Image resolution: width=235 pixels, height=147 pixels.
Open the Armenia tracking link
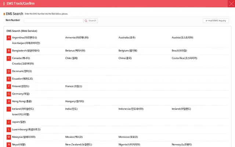click(77, 37)
